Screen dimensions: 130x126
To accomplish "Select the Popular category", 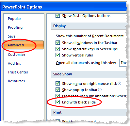I will click(14, 19).
